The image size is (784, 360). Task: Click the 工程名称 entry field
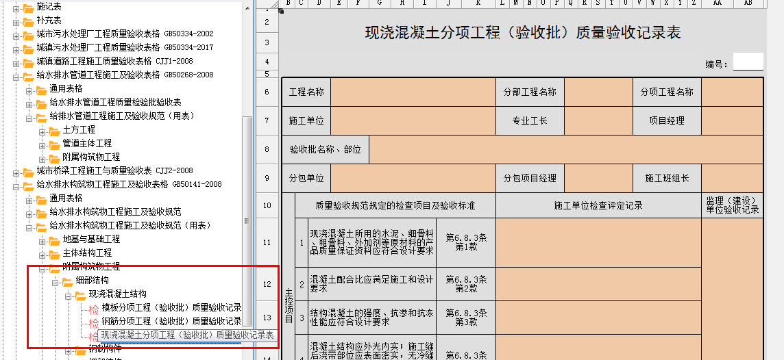point(413,92)
